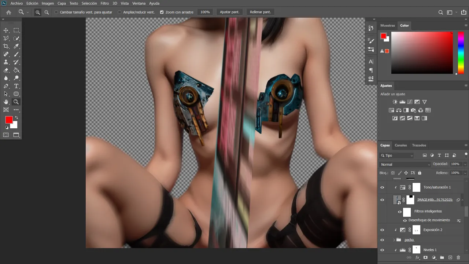The height and width of the screenshot is (264, 469).
Task: Open the Color panel options menu
Action: click(466, 25)
